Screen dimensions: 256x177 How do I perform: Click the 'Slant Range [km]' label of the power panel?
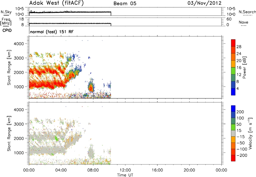[9, 68]
